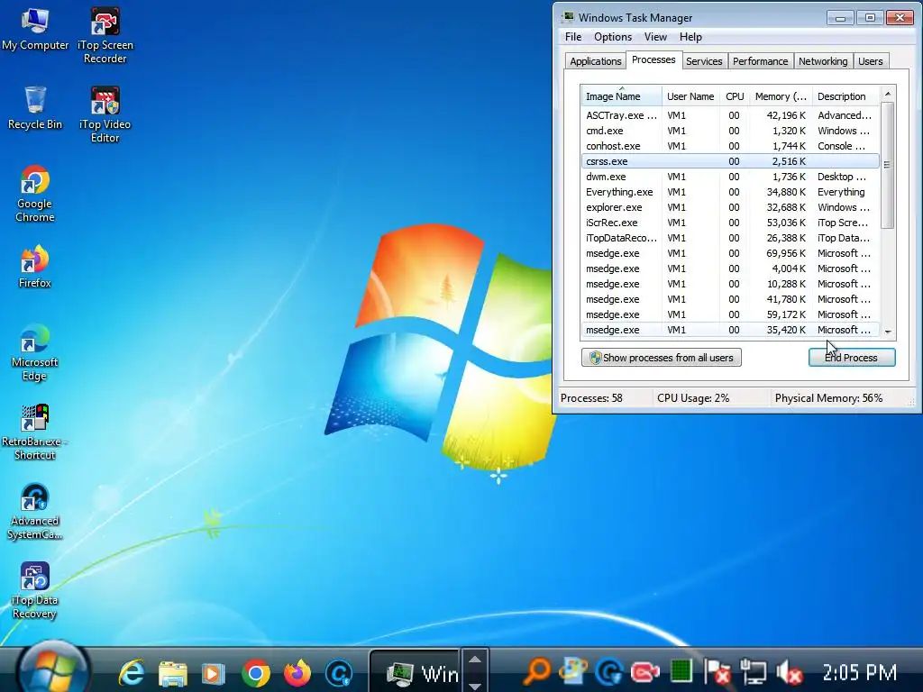Image resolution: width=923 pixels, height=692 pixels.
Task: Click the End Process button
Action: pos(852,357)
